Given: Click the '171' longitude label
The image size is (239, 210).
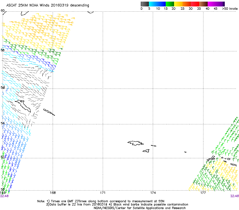Looking at the screenshot, I should point(103,193).
